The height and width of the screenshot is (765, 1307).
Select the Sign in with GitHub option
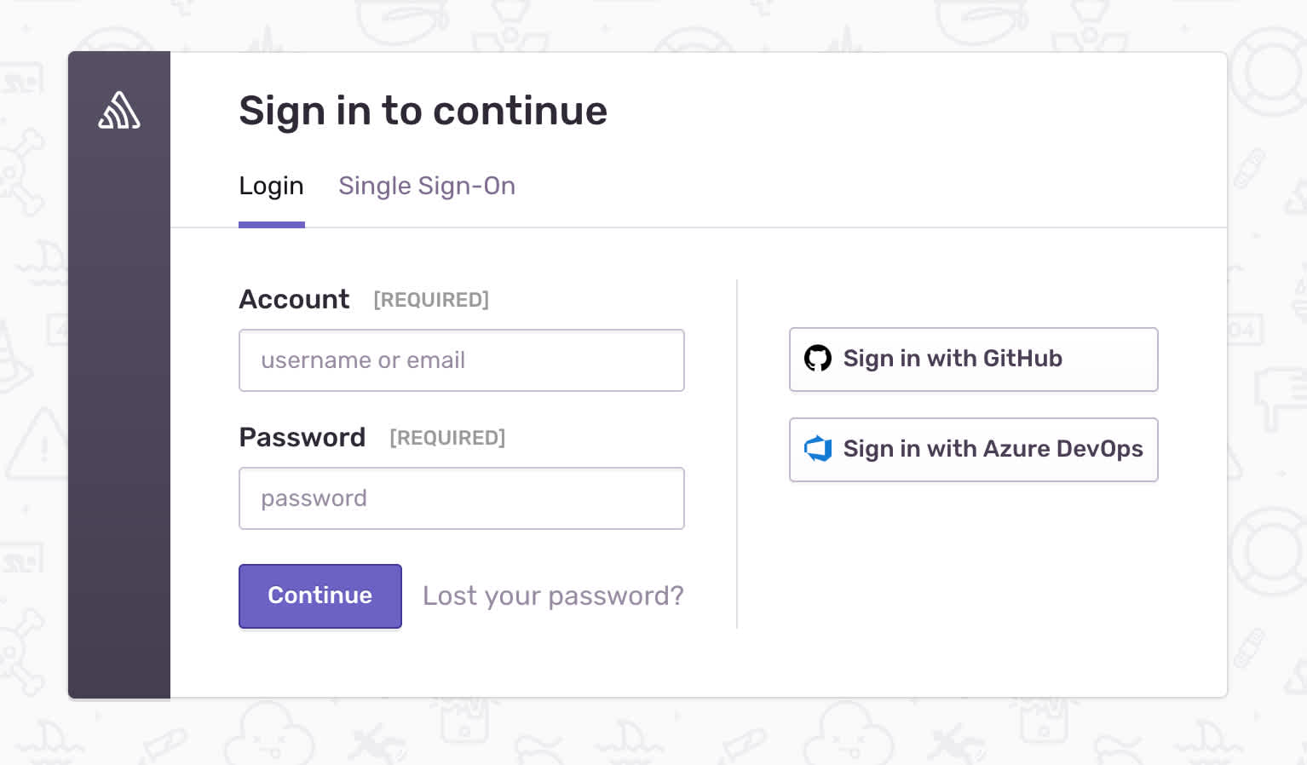click(973, 359)
